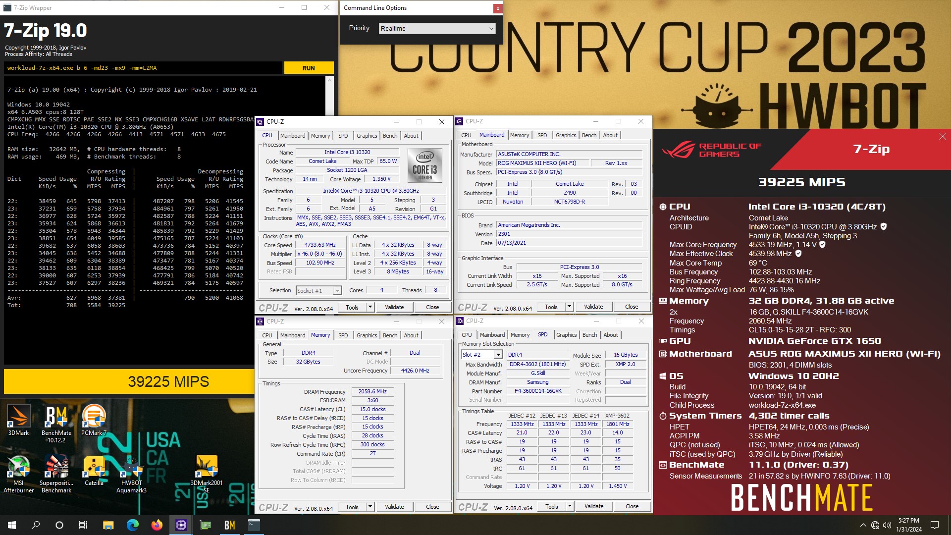The height and width of the screenshot is (535, 951).
Task: Launch MSI Afterburner desktop icon
Action: (18, 474)
